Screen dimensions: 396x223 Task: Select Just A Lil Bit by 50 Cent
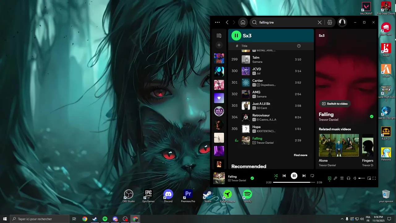point(271,106)
